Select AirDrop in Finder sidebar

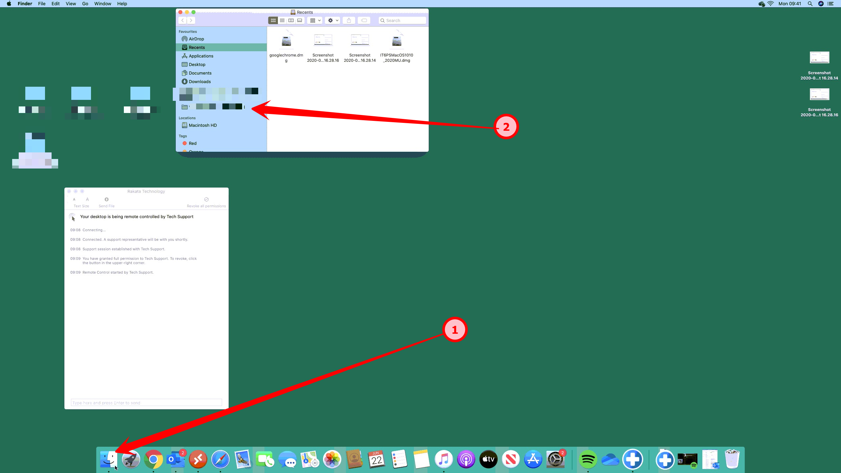coord(196,39)
